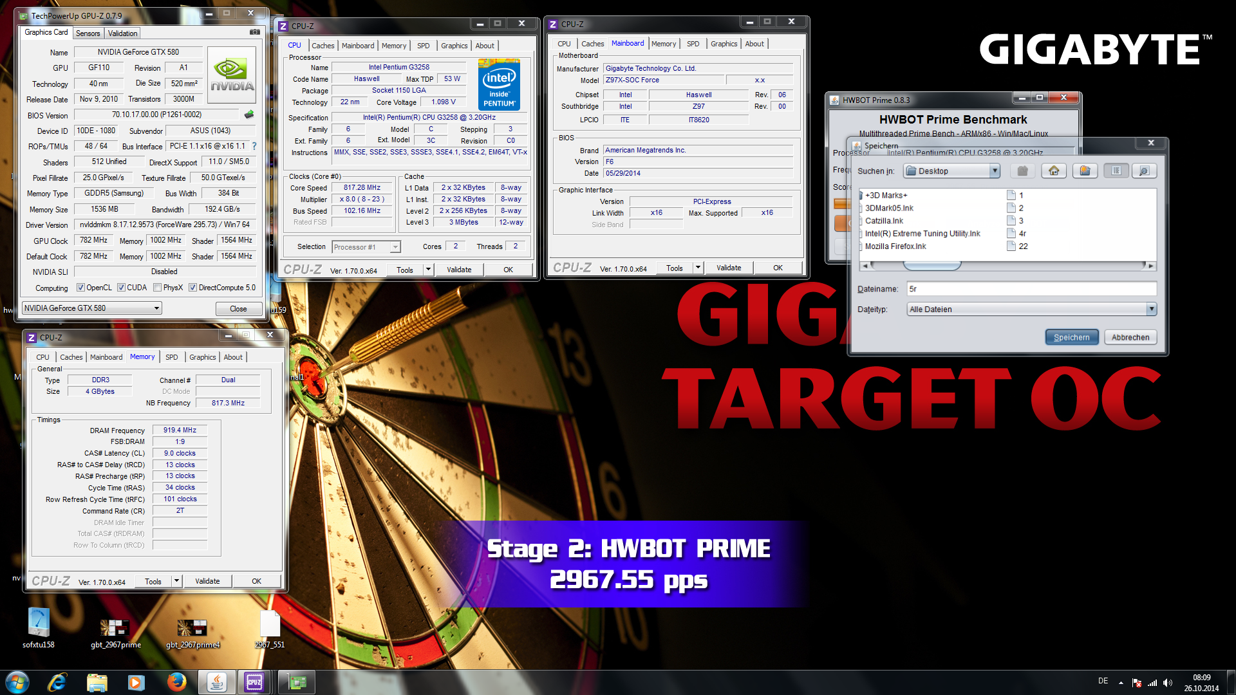This screenshot has height=695, width=1236.
Task: Click the Home folder icon in save dialog
Action: (x=1054, y=171)
